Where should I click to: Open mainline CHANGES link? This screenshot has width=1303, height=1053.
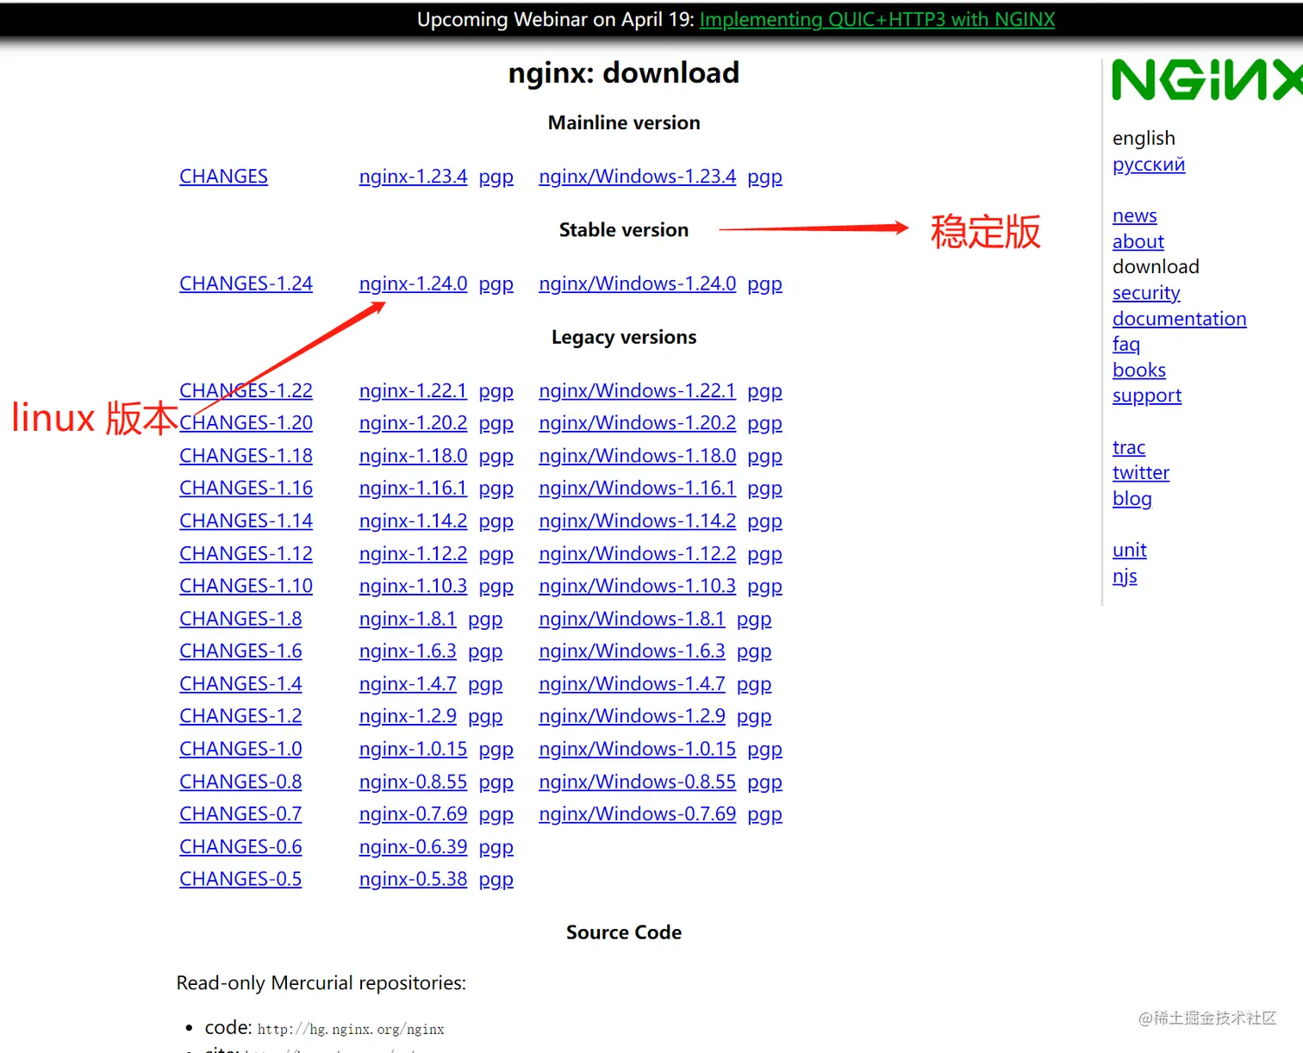[x=223, y=177]
